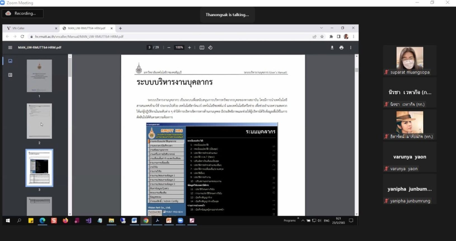Open File Explorer from taskbar
The height and width of the screenshot is (241, 456).
pyautogui.click(x=111, y=221)
